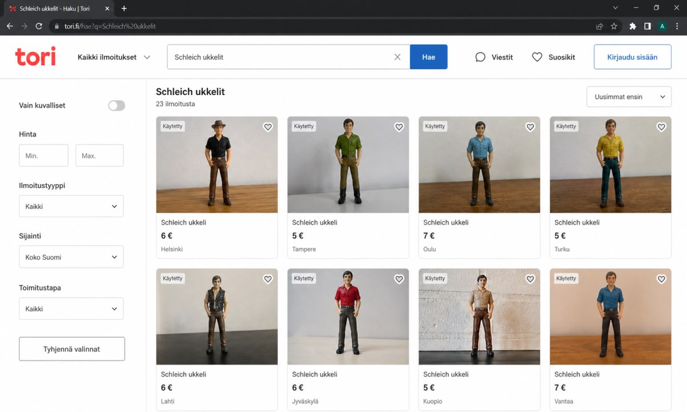Click Schleich ukkeli title in Lahti listing
Screen dimensions: 687x412
click(x=183, y=374)
